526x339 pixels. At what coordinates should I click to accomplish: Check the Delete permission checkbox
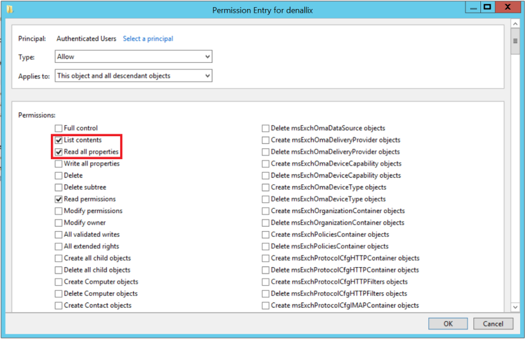pos(59,175)
